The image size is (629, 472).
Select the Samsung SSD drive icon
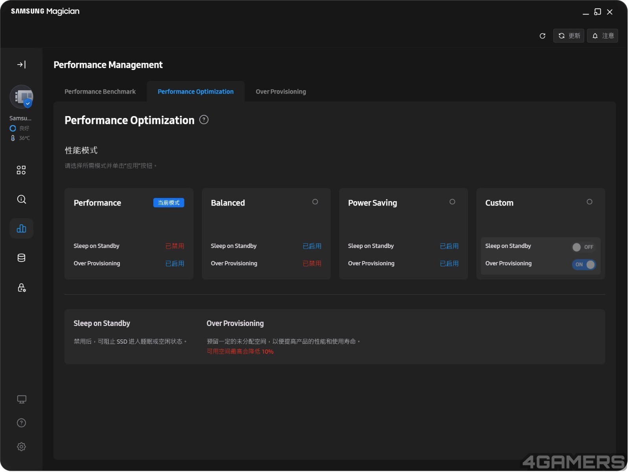point(22,97)
